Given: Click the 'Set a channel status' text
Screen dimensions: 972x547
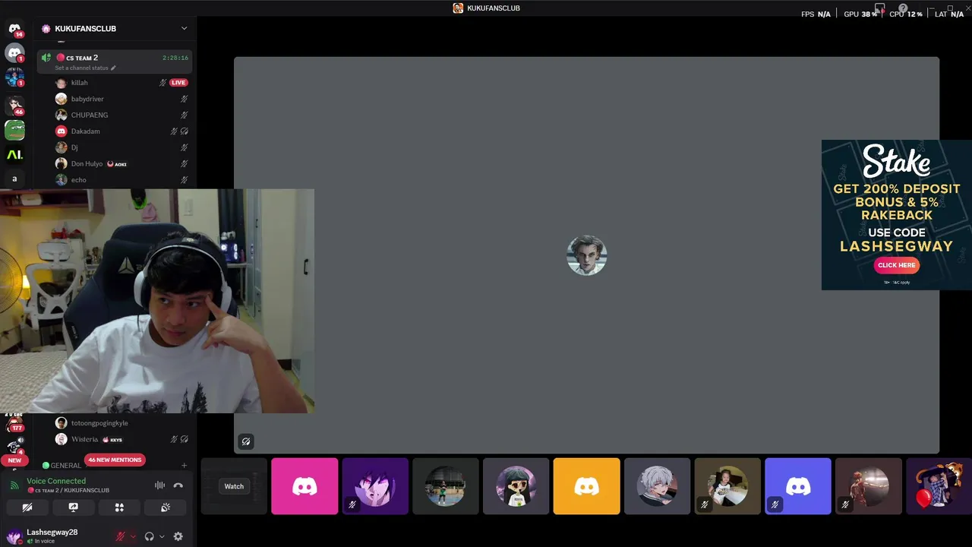Looking at the screenshot, I should click(x=81, y=68).
